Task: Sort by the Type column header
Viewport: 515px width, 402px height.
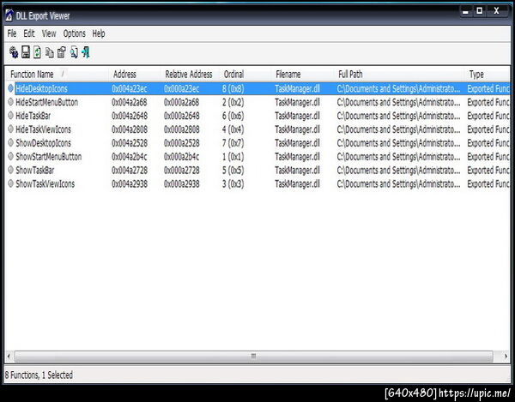Action: coord(488,74)
